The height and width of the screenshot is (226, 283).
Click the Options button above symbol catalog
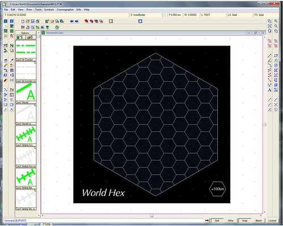(x=26, y=33)
